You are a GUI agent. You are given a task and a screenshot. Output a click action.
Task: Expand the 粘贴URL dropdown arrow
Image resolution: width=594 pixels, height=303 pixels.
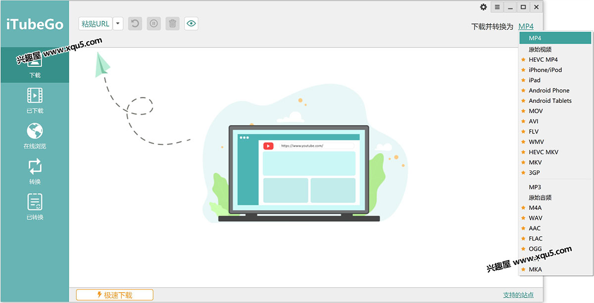coord(118,23)
